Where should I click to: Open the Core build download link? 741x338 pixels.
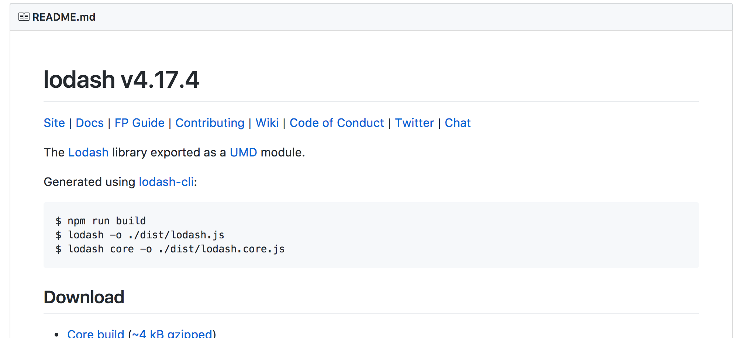(x=96, y=334)
